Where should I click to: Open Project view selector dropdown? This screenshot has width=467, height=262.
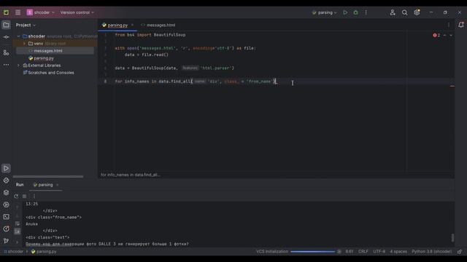pyautogui.click(x=26, y=25)
